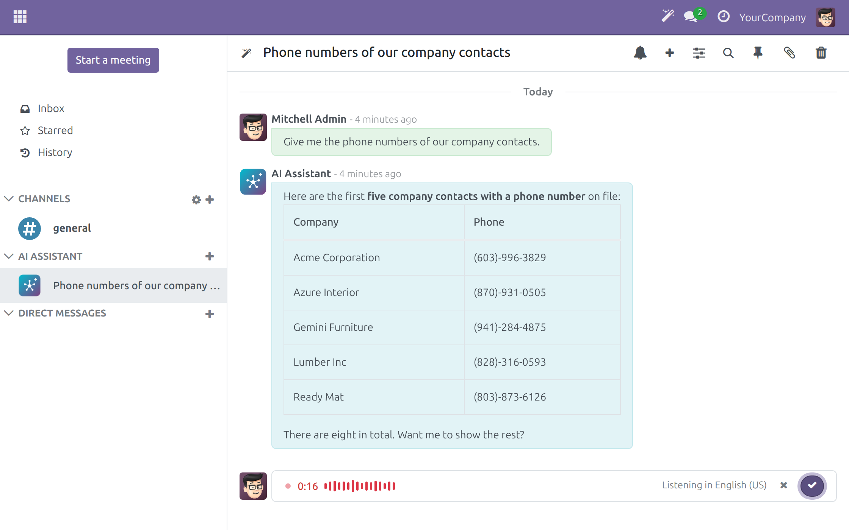Collapse the DIRECT MESSAGES section
This screenshot has width=849, height=530.
pos(9,313)
